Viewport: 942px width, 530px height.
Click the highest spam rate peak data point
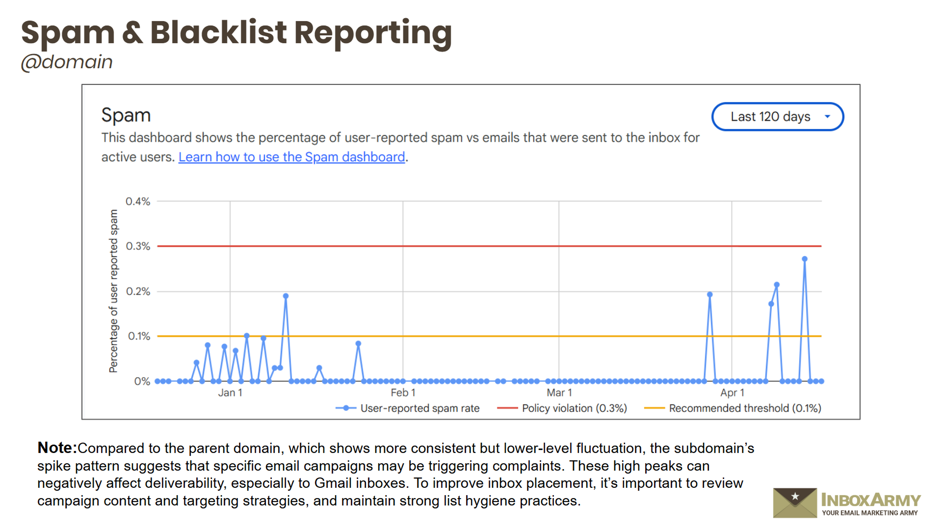805,259
